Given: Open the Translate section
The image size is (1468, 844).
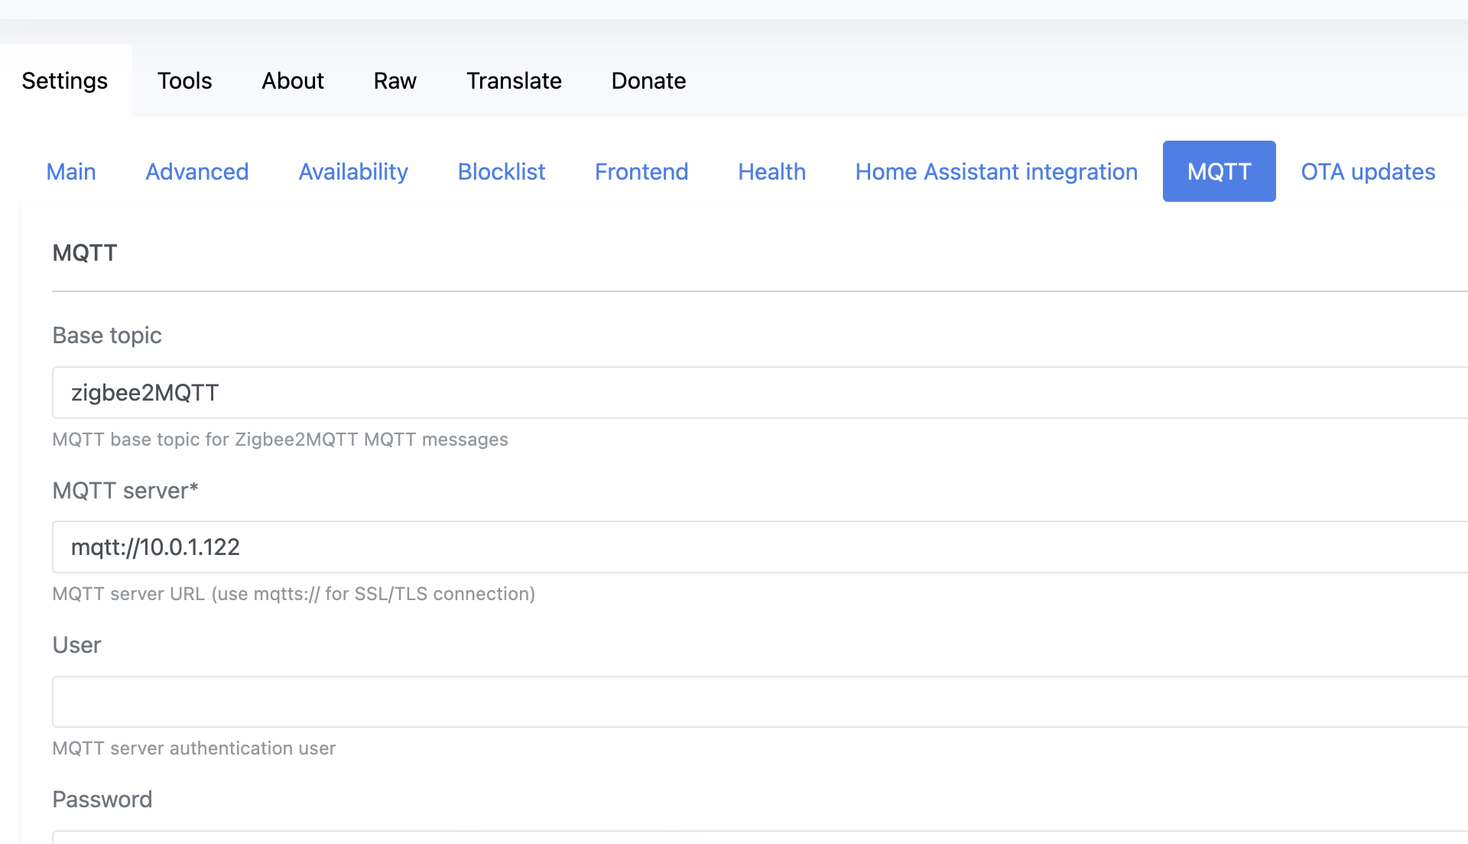Looking at the screenshot, I should [x=514, y=80].
